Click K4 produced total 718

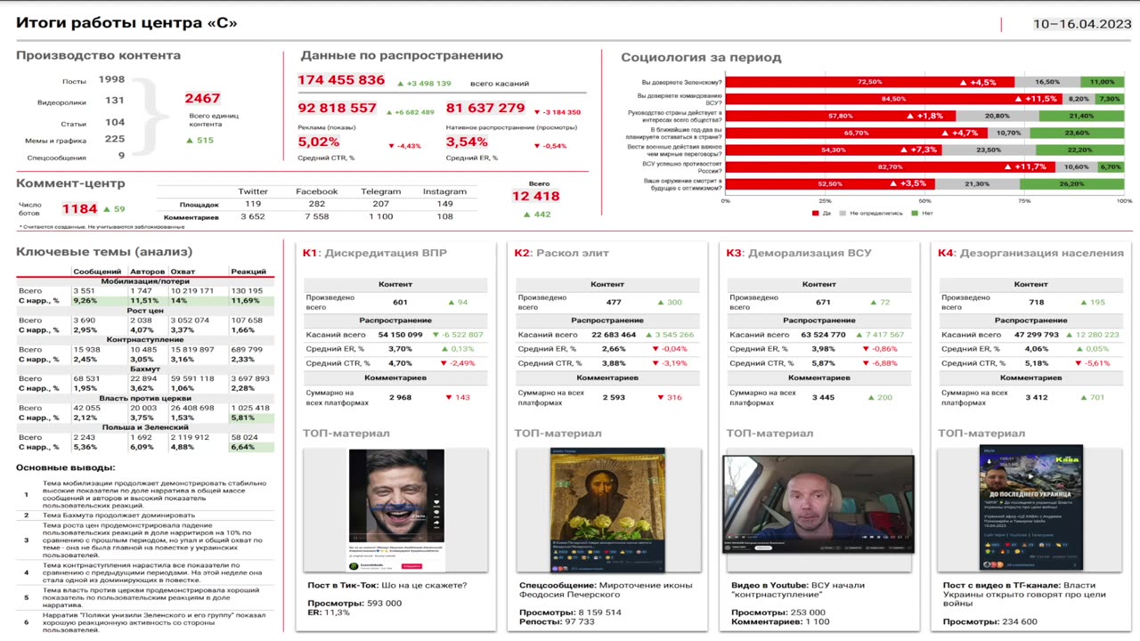[x=1036, y=303]
